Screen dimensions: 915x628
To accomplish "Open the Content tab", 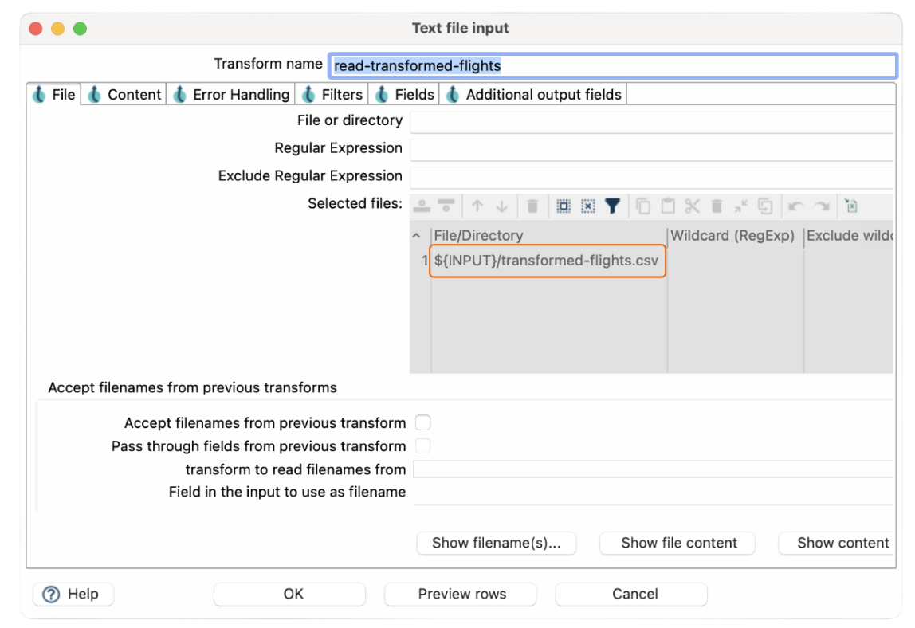I will 124,95.
